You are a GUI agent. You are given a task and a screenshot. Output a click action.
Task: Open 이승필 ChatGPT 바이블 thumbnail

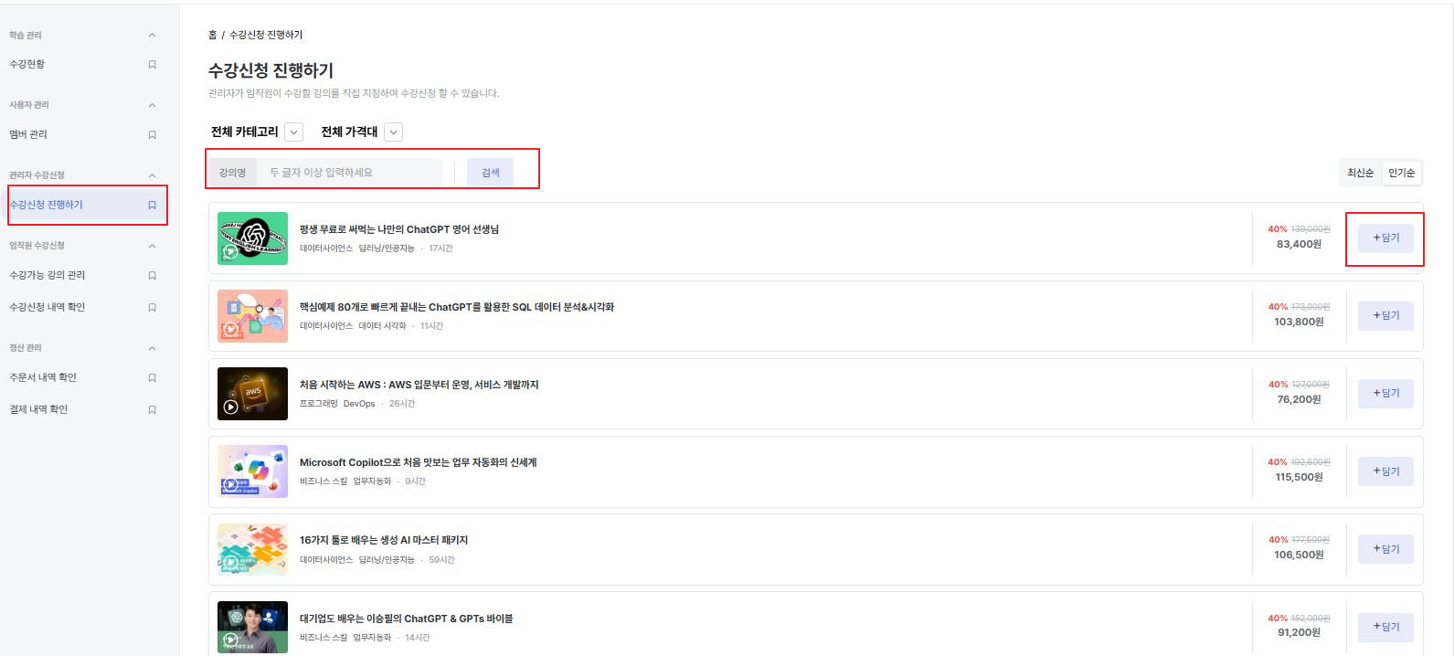click(252, 628)
